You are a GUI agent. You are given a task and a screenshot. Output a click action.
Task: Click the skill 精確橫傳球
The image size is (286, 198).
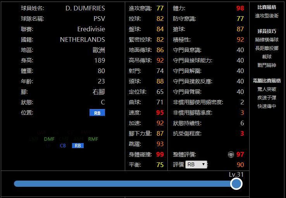tap(267, 40)
